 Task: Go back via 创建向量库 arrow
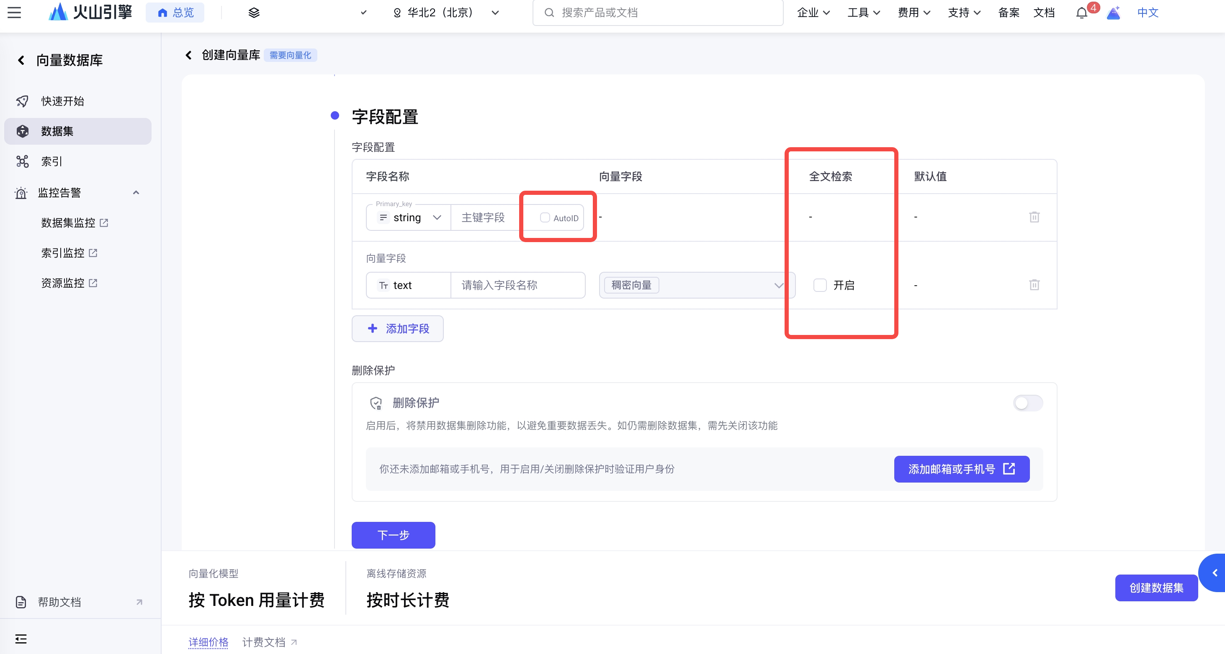[189, 55]
